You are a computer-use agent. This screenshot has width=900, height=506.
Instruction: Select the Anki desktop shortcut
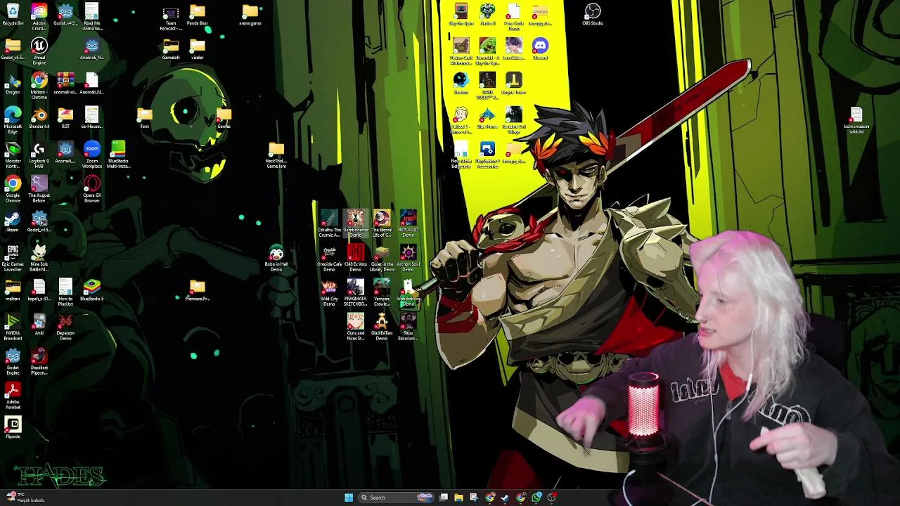coord(39,325)
